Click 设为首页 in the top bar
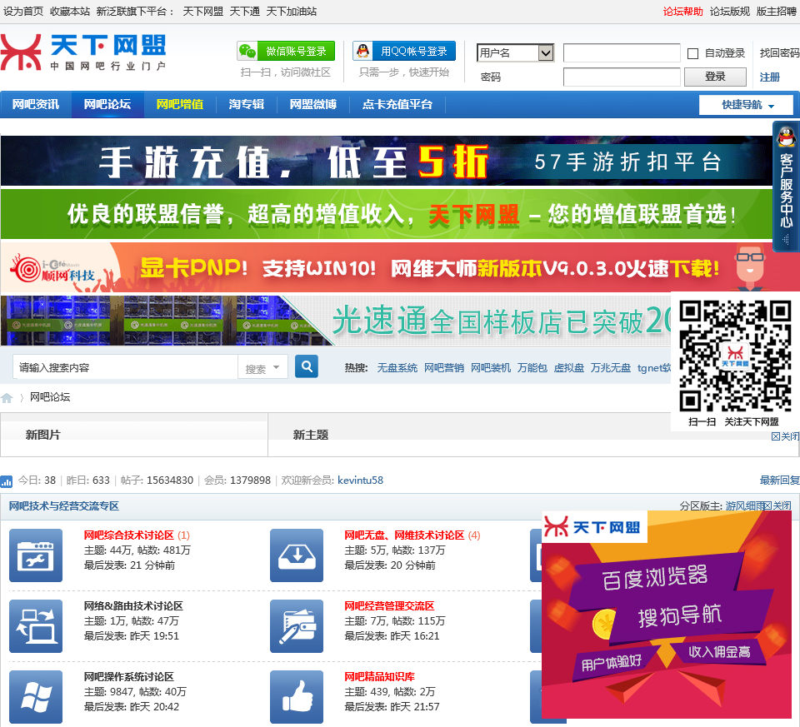 click(23, 12)
